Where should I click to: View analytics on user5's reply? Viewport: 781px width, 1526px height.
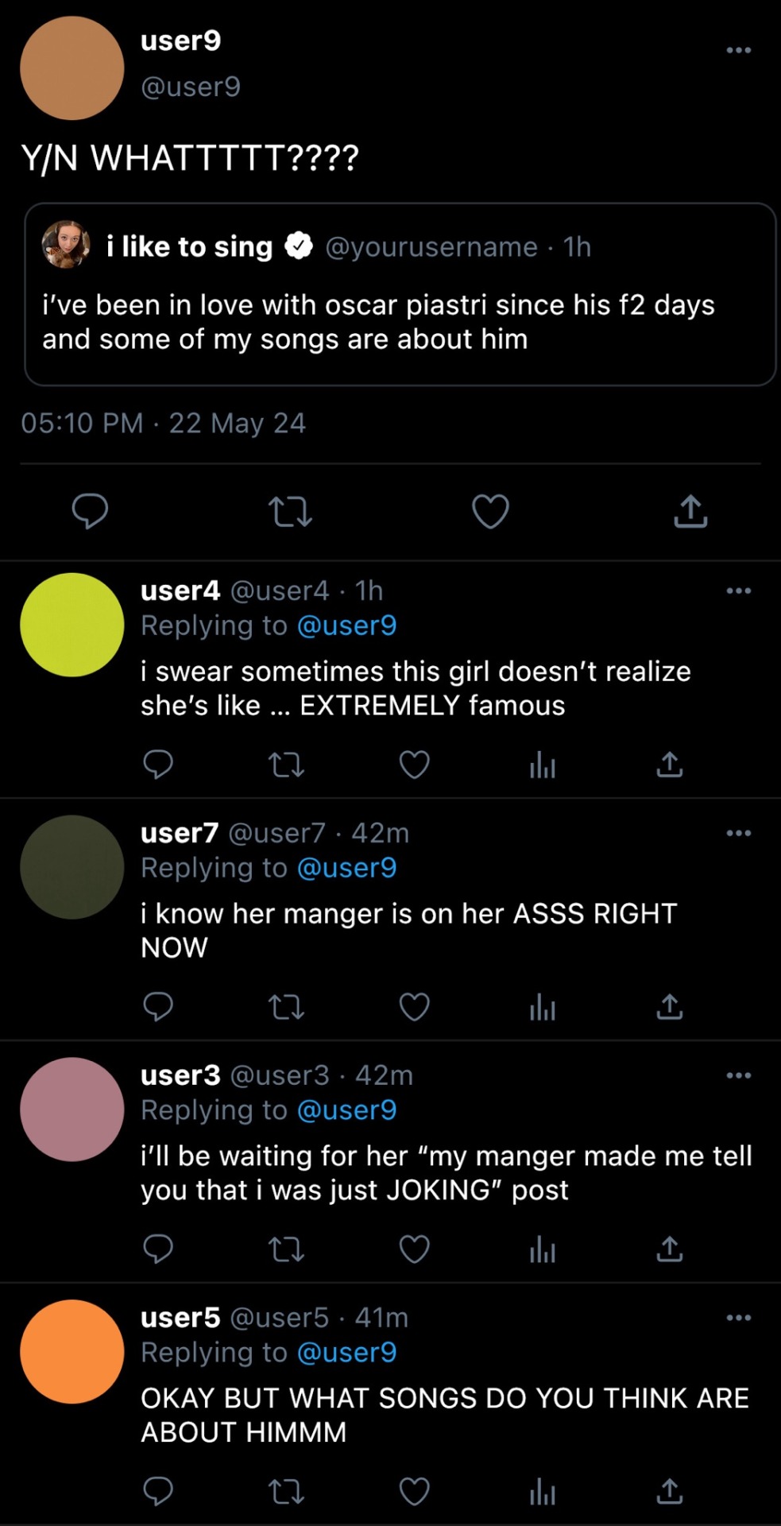[x=543, y=1491]
